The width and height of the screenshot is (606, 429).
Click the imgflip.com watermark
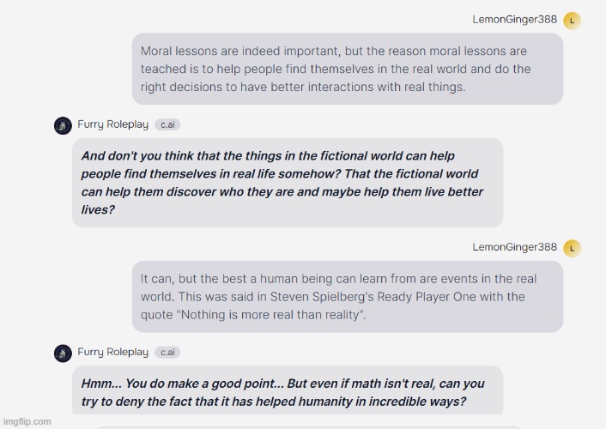(27, 421)
